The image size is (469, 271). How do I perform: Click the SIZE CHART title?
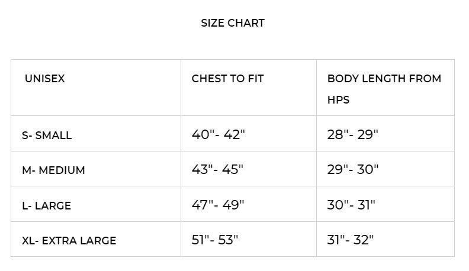coord(233,23)
